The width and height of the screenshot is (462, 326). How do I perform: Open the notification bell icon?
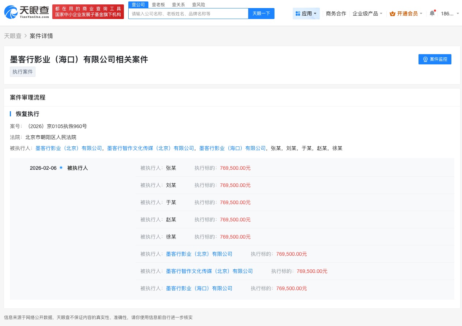(432, 13)
